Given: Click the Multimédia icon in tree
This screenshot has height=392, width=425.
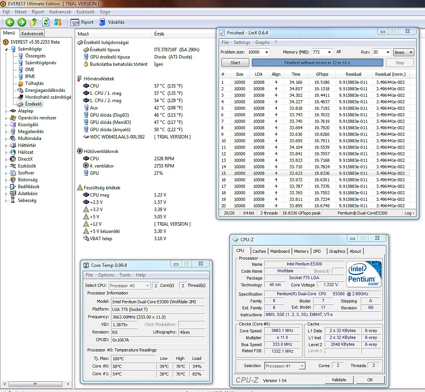Looking at the screenshot, I should tap(13, 138).
